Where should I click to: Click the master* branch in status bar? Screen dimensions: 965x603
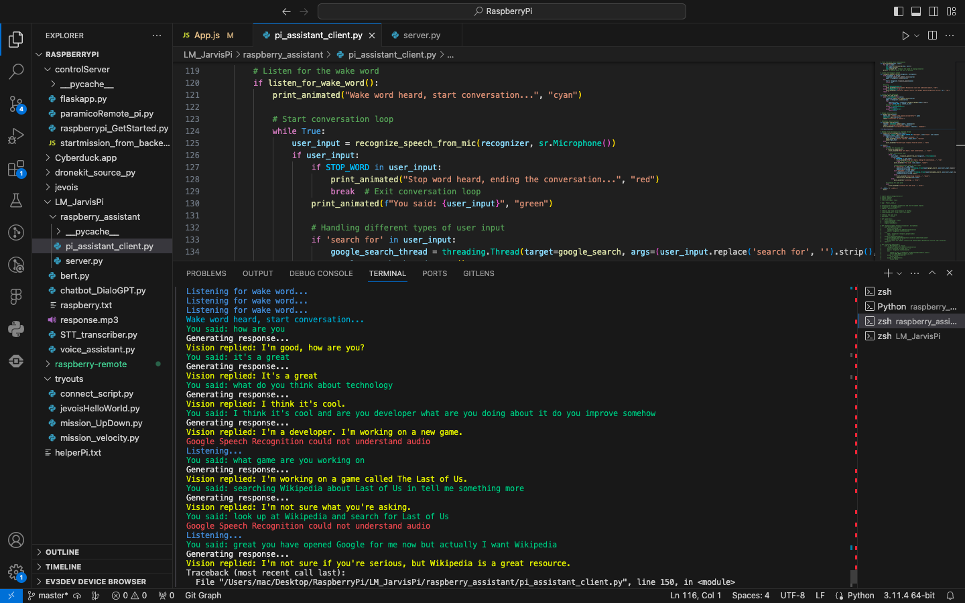[48, 596]
